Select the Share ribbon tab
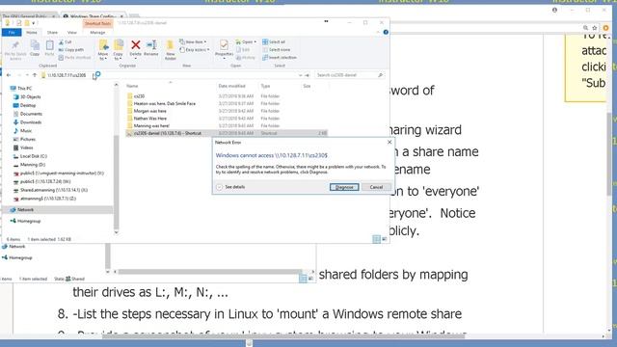This screenshot has height=347, width=617. click(52, 32)
